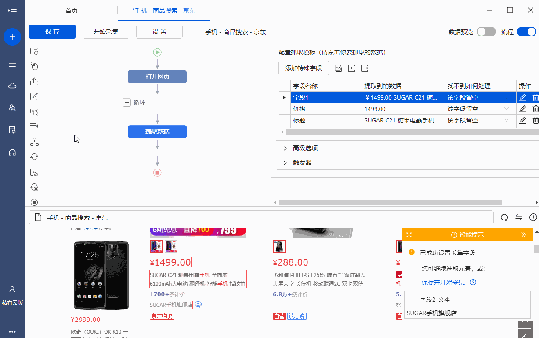Viewport: 539px width, 338px height.
Task: Select the 标题 field name cell
Action: pyautogui.click(x=326, y=120)
